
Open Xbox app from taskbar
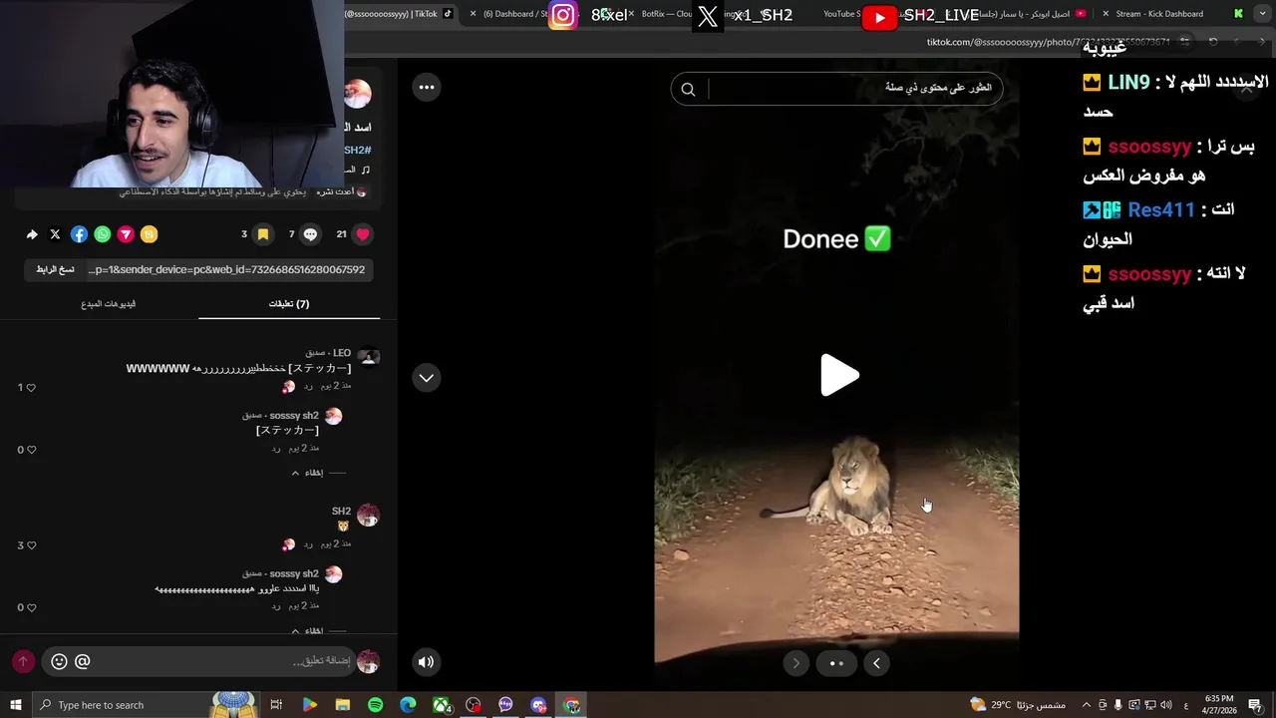click(441, 705)
